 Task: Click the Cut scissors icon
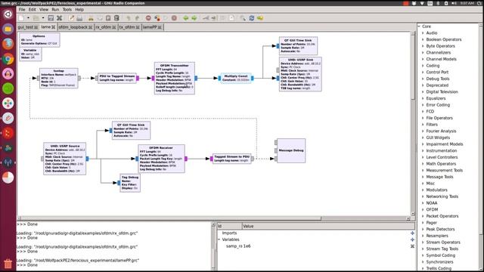click(91, 18)
